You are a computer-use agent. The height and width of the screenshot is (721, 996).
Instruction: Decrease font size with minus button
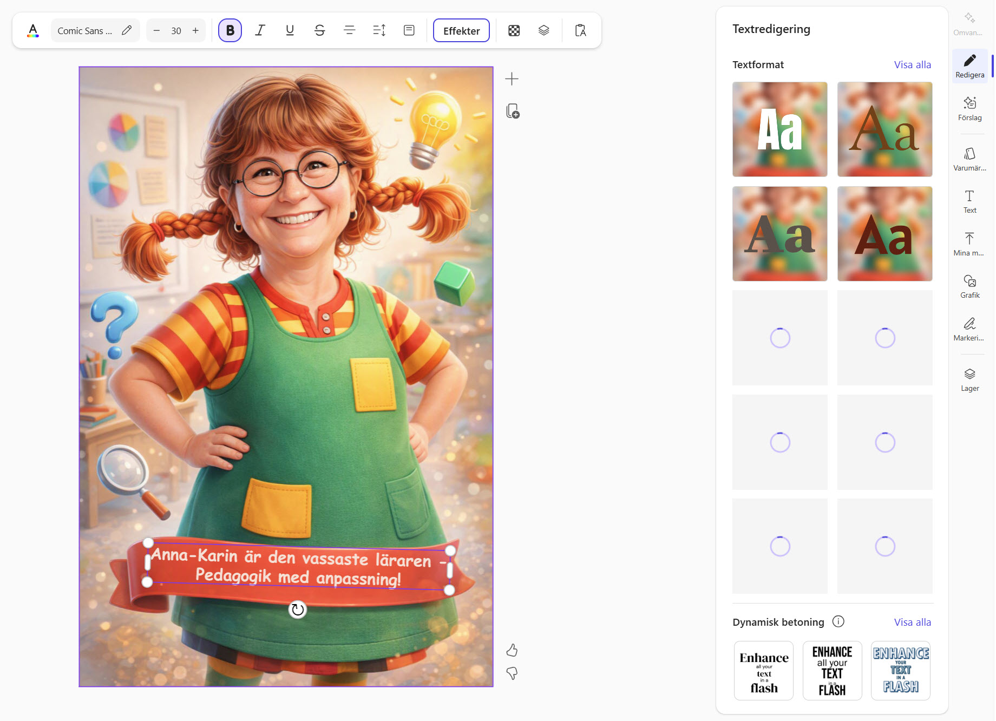click(156, 31)
